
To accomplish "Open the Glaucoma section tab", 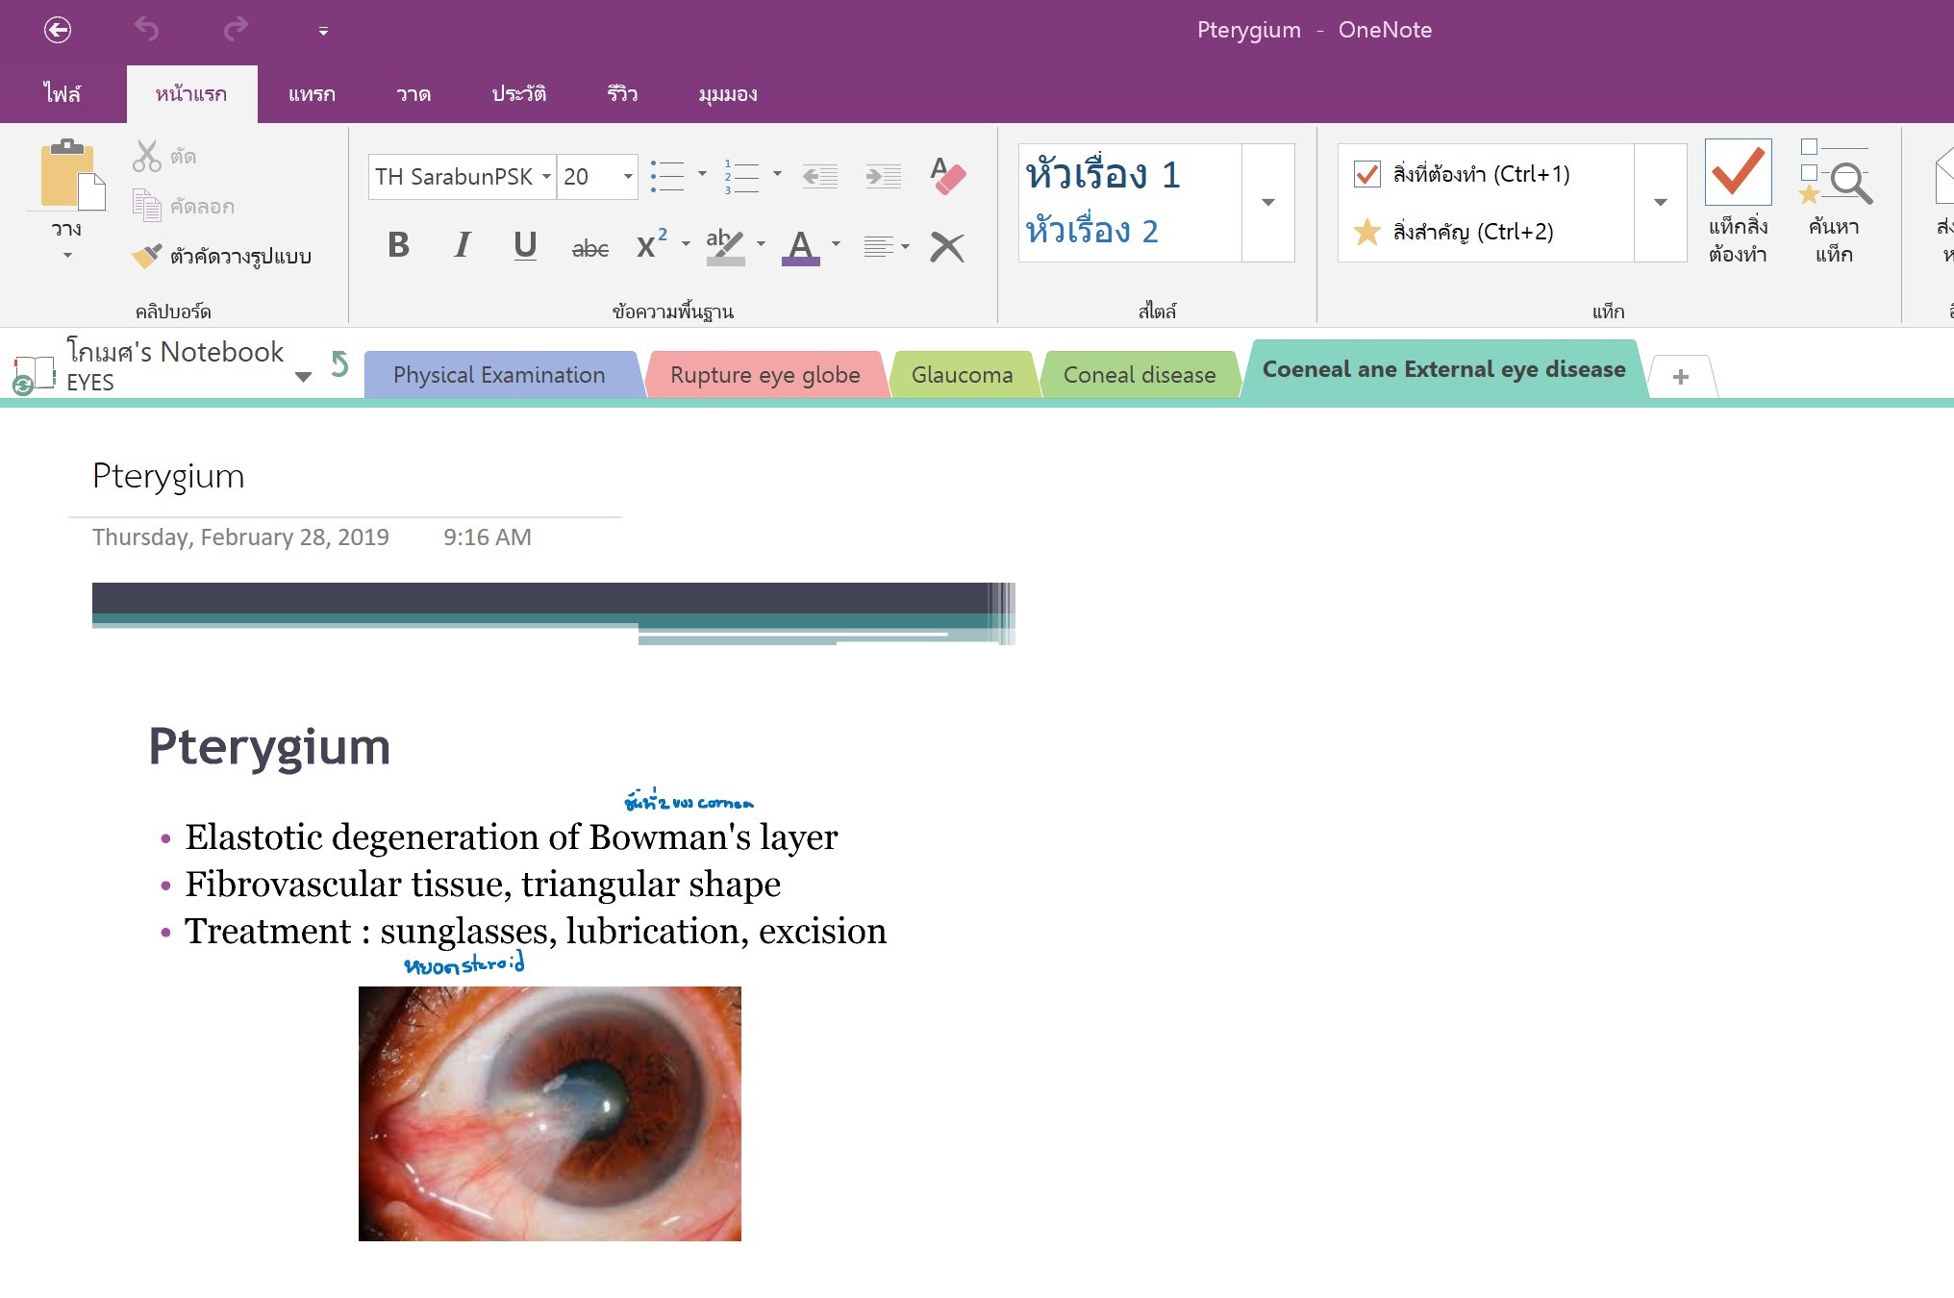I will (962, 375).
